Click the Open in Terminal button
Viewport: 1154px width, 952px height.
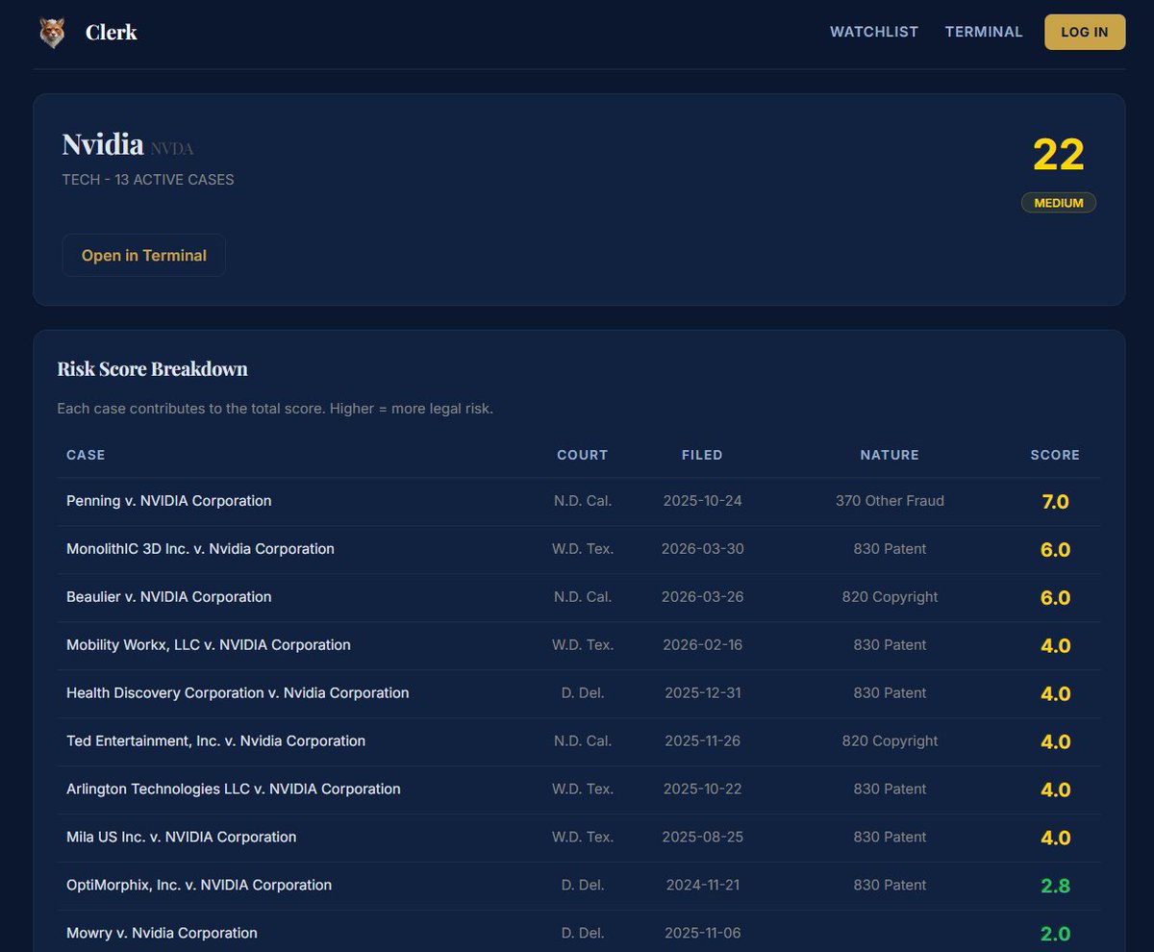pyautogui.click(x=144, y=256)
